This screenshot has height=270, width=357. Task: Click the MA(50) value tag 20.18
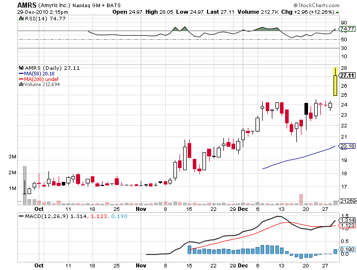(347, 146)
